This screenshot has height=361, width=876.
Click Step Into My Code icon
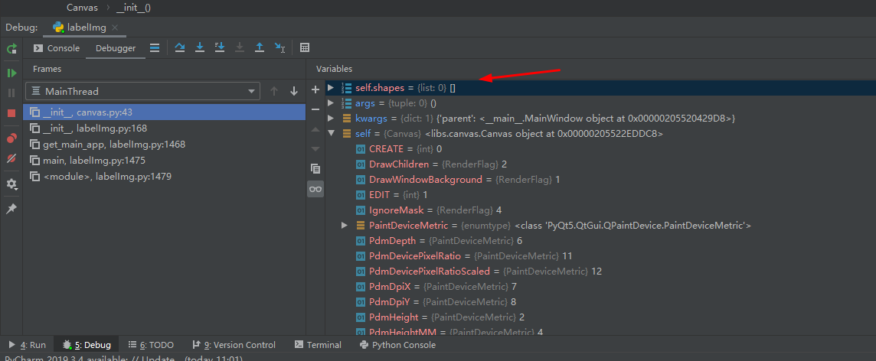(x=220, y=48)
